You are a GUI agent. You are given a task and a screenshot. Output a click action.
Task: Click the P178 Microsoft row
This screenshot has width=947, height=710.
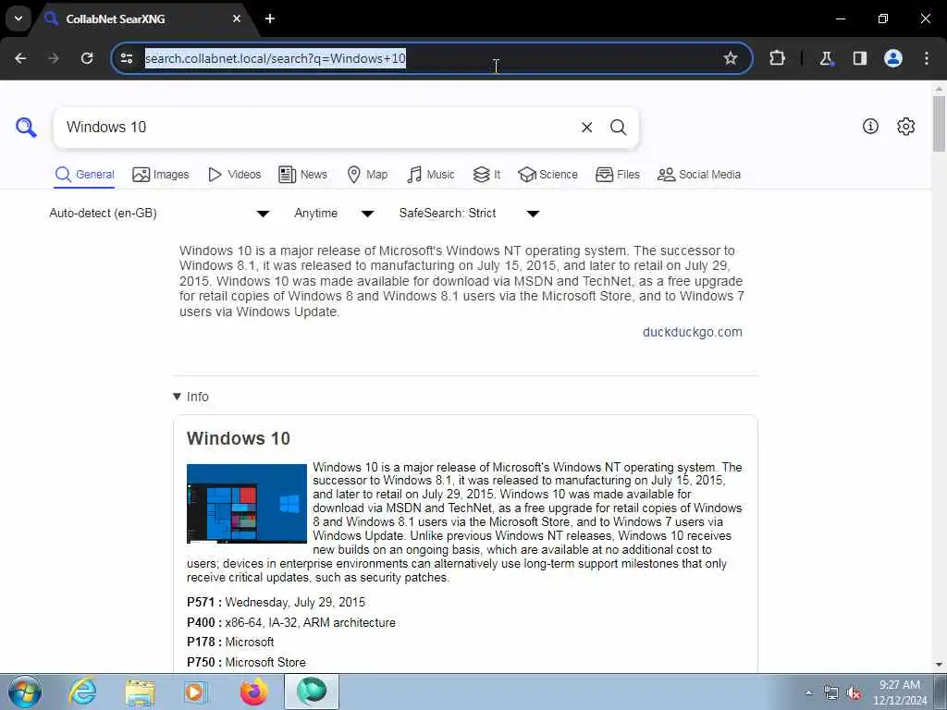(230, 642)
